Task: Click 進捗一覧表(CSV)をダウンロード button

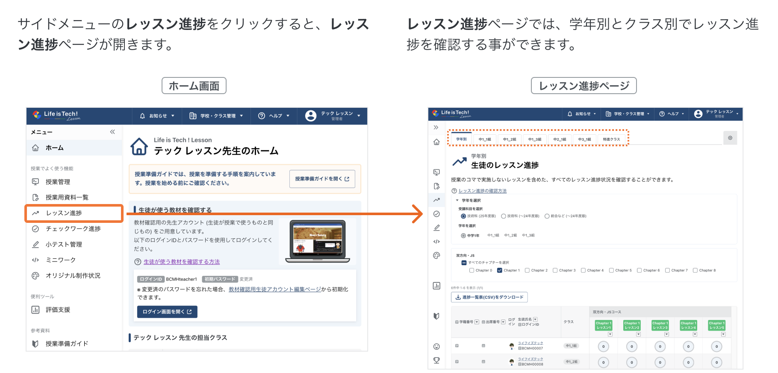Action: click(x=489, y=297)
